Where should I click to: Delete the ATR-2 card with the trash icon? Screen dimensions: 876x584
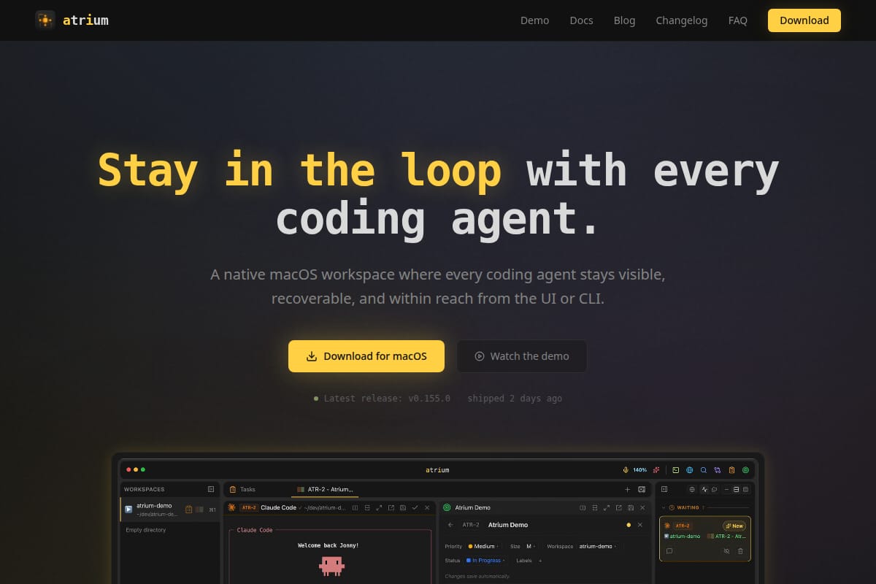click(x=740, y=550)
